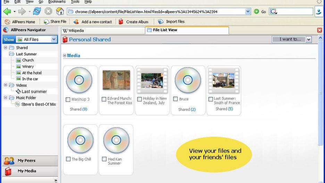Click the Holiday in New Zealand video thumbnail
325x183 pixels.
point(152,81)
